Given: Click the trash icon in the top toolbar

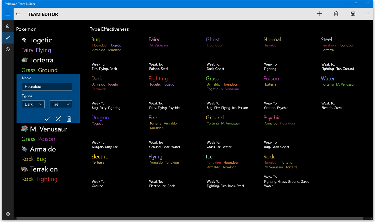Looking at the screenshot, I should click(336, 14).
